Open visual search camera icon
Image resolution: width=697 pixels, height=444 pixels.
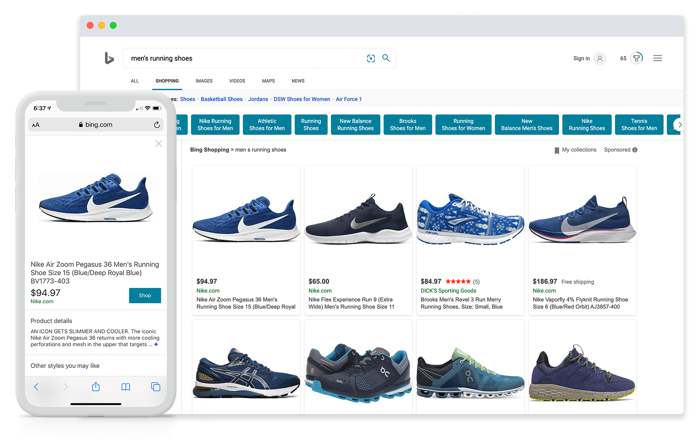point(371,58)
